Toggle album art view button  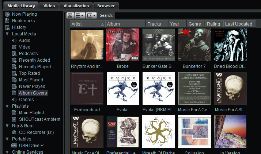(70, 15)
